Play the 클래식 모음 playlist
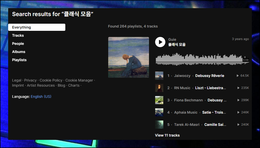The image size is (260, 148). coord(160,42)
